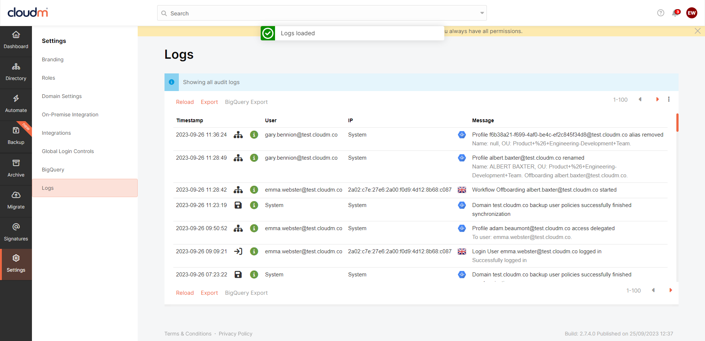Image resolution: width=705 pixels, height=341 pixels.
Task: Open the EW user avatar menu
Action: coord(692,13)
